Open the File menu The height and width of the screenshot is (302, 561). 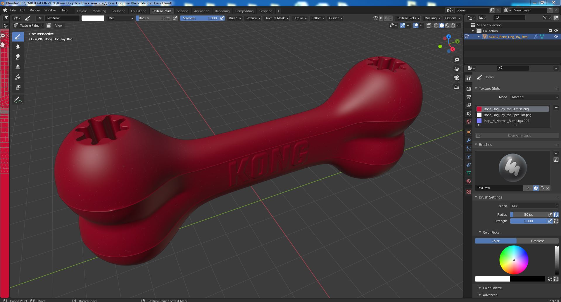point(13,10)
